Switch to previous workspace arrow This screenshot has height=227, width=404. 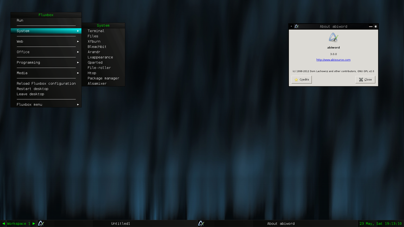click(3, 224)
